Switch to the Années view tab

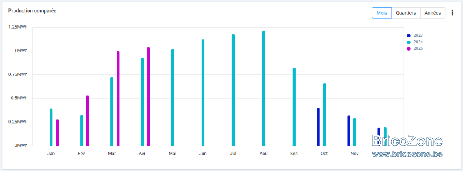[x=433, y=13]
